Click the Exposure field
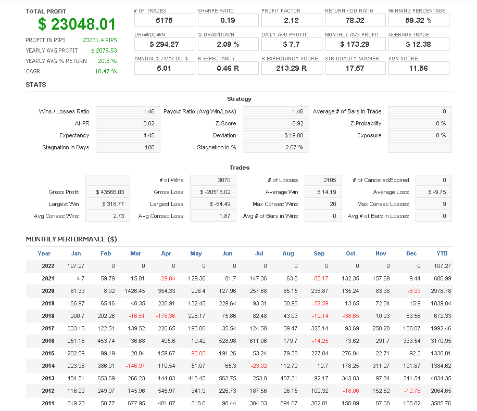The height and width of the screenshot is (411, 477). 420,136
